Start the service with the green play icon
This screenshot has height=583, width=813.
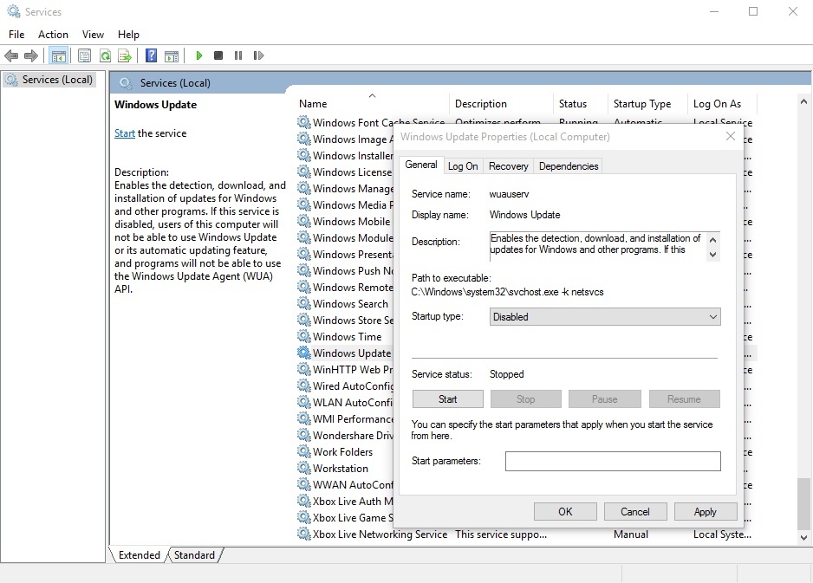(x=199, y=55)
